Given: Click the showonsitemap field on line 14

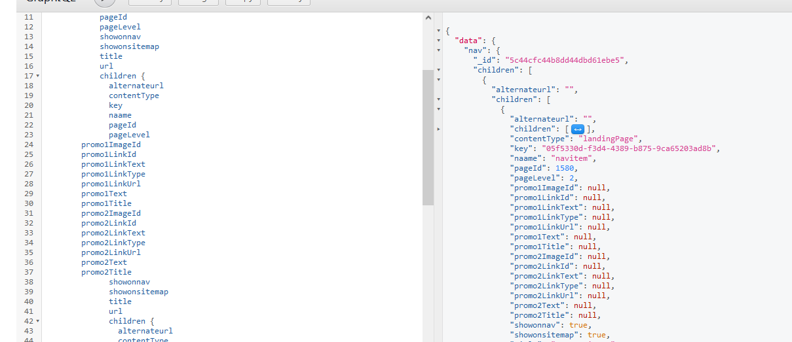Looking at the screenshot, I should pyautogui.click(x=129, y=46).
